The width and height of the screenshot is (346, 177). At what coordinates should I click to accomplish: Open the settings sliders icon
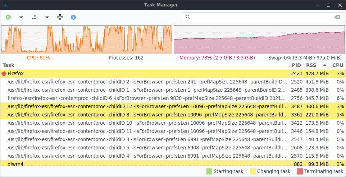[34, 17]
